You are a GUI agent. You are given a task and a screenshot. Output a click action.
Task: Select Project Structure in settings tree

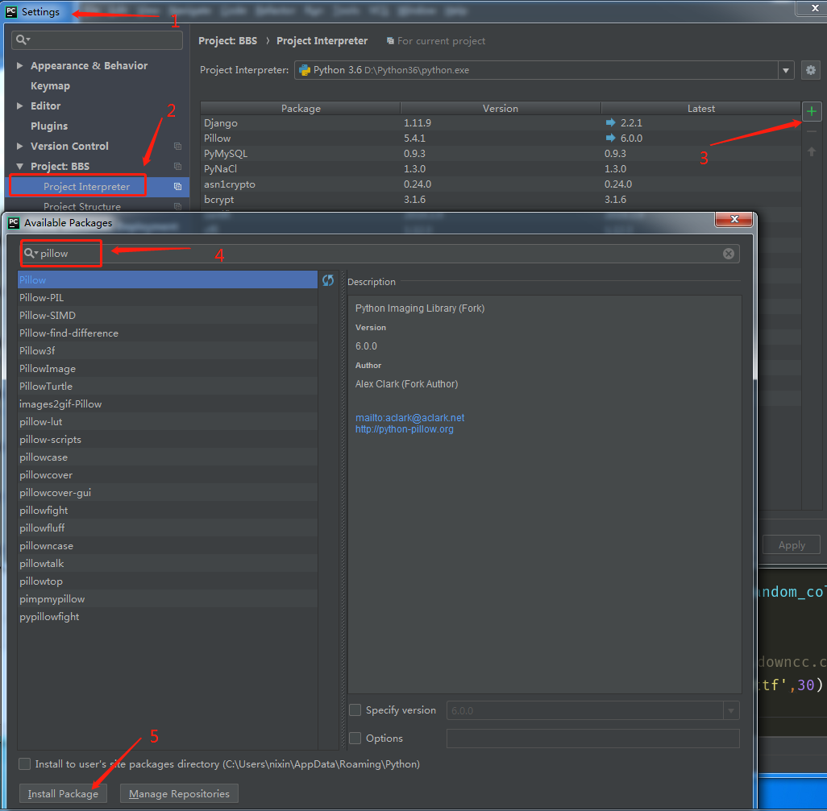click(82, 206)
